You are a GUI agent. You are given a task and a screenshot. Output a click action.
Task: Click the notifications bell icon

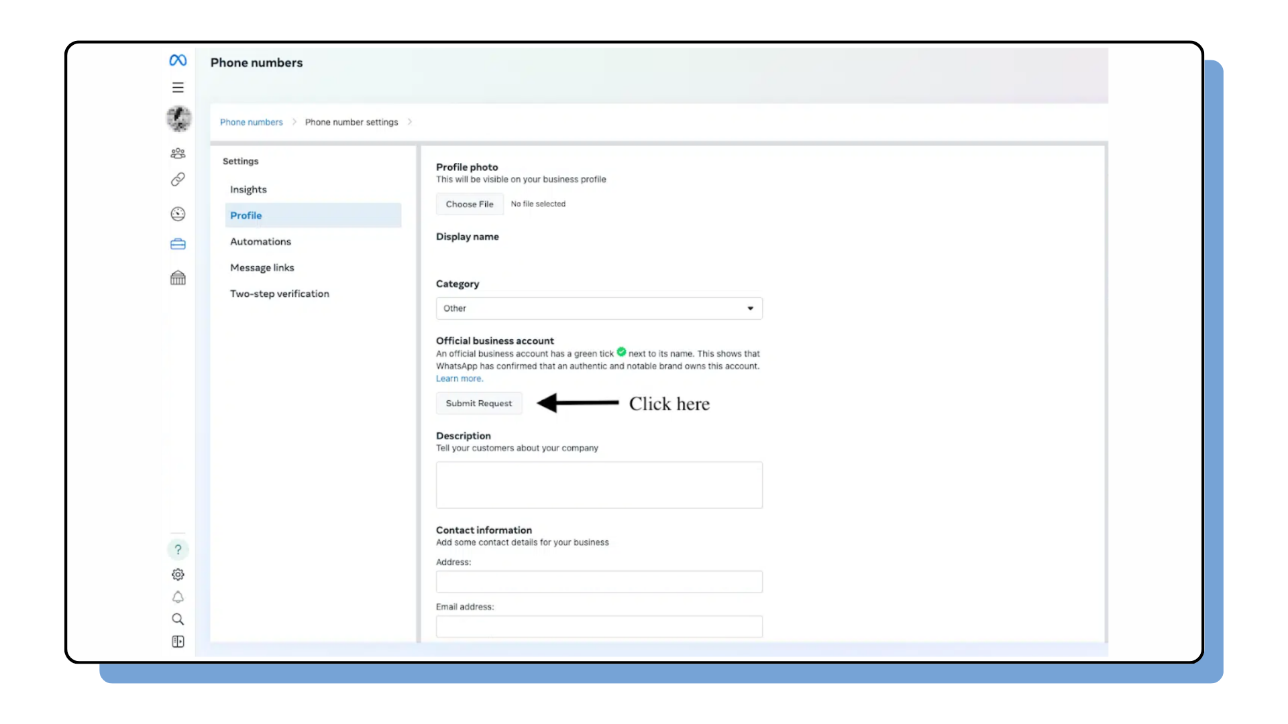177,597
